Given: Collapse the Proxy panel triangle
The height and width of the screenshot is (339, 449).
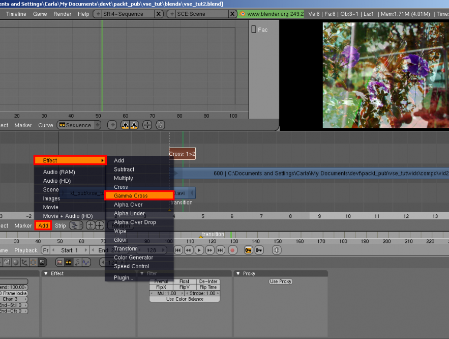Looking at the screenshot, I should 238,274.
